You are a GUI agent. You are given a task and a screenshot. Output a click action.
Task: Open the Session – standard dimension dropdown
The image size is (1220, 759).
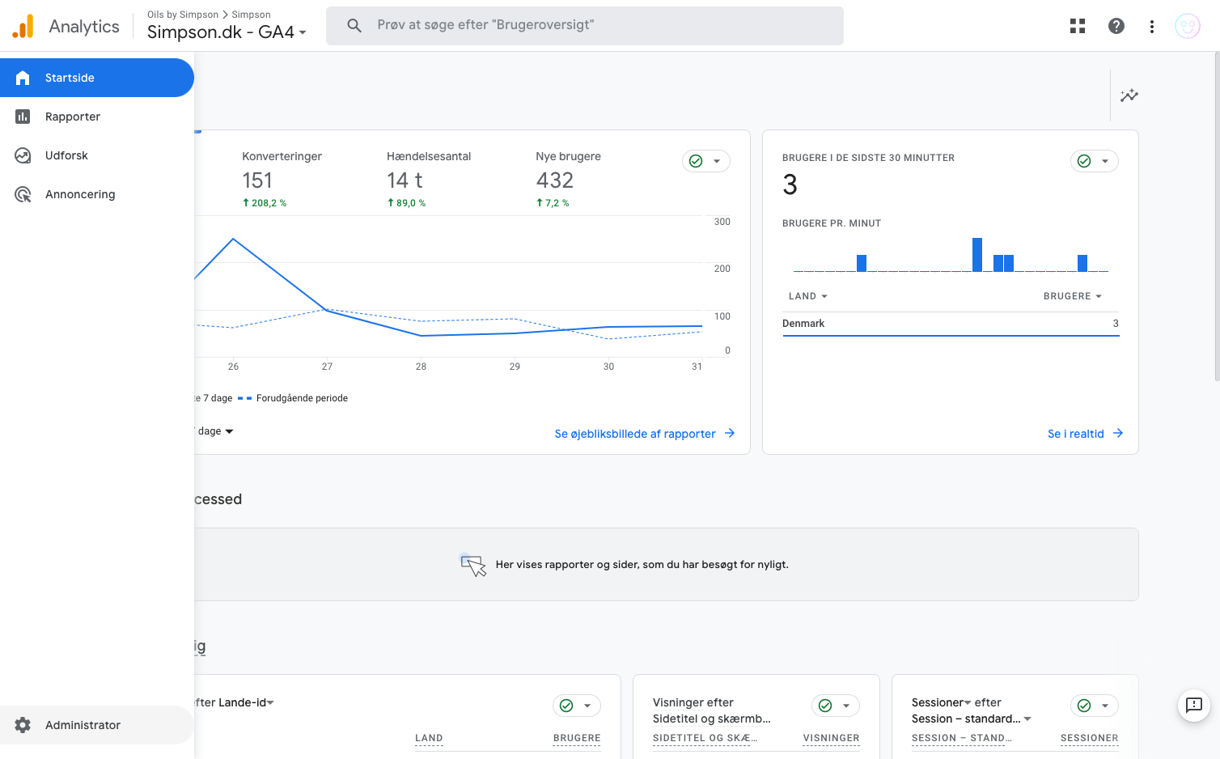(x=972, y=719)
